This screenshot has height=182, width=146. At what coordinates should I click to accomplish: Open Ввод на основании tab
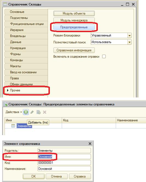(x=26, y=72)
